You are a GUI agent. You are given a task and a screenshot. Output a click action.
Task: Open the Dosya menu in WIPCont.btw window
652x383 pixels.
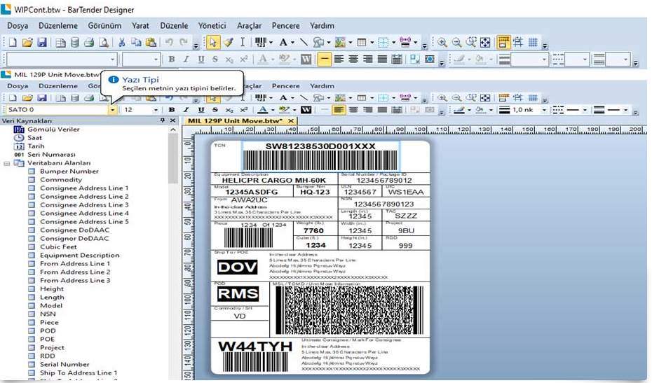(x=18, y=26)
